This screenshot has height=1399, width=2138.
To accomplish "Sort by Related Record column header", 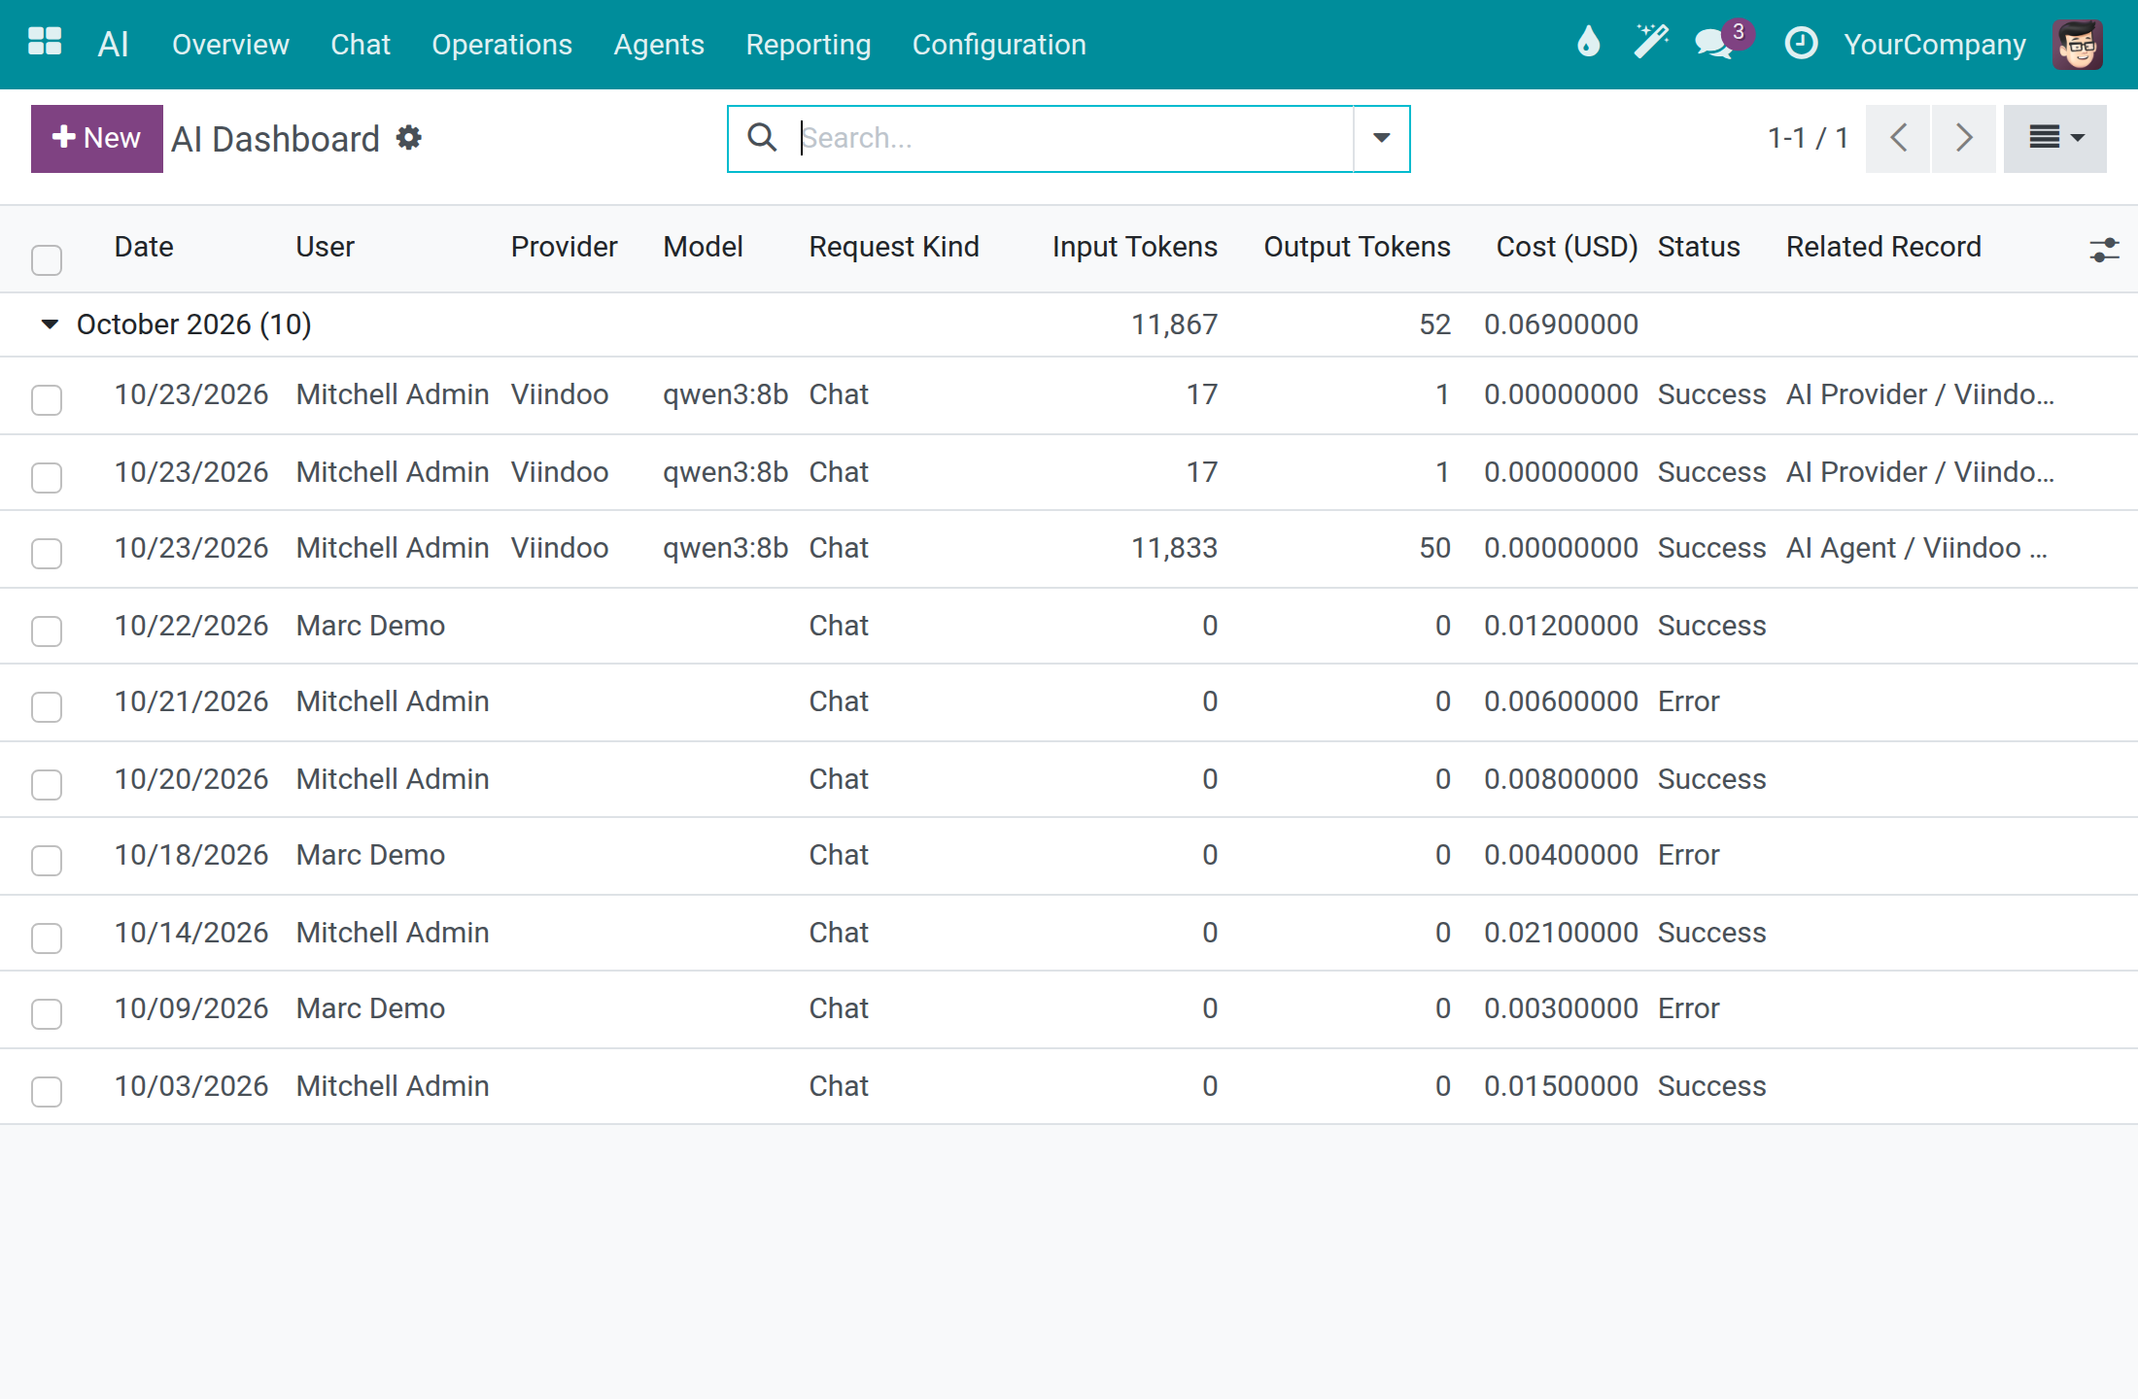I will point(1883,247).
